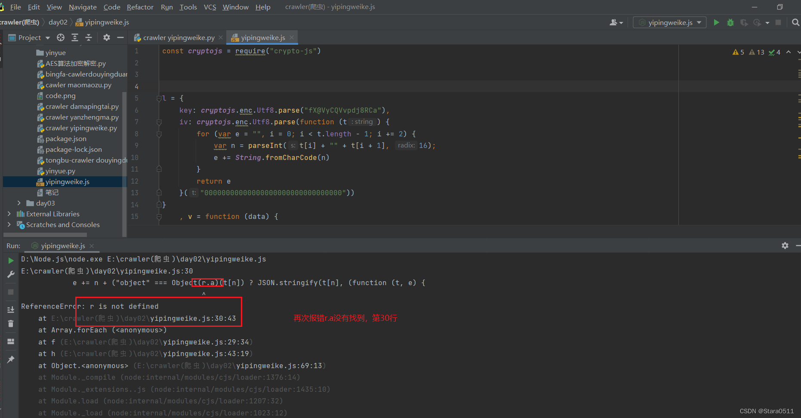The height and width of the screenshot is (418, 801).
Task: Open Project panel settings gear
Action: 107,37
